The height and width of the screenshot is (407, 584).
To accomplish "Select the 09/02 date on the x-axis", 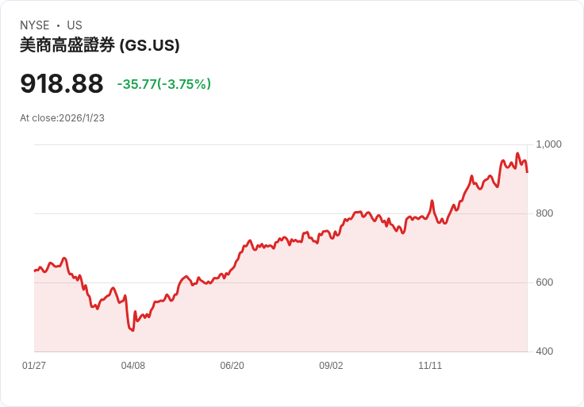I will click(x=331, y=366).
